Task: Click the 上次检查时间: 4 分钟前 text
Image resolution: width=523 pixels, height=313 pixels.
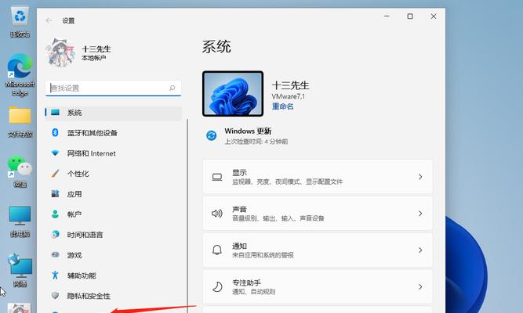Action: coord(256,142)
